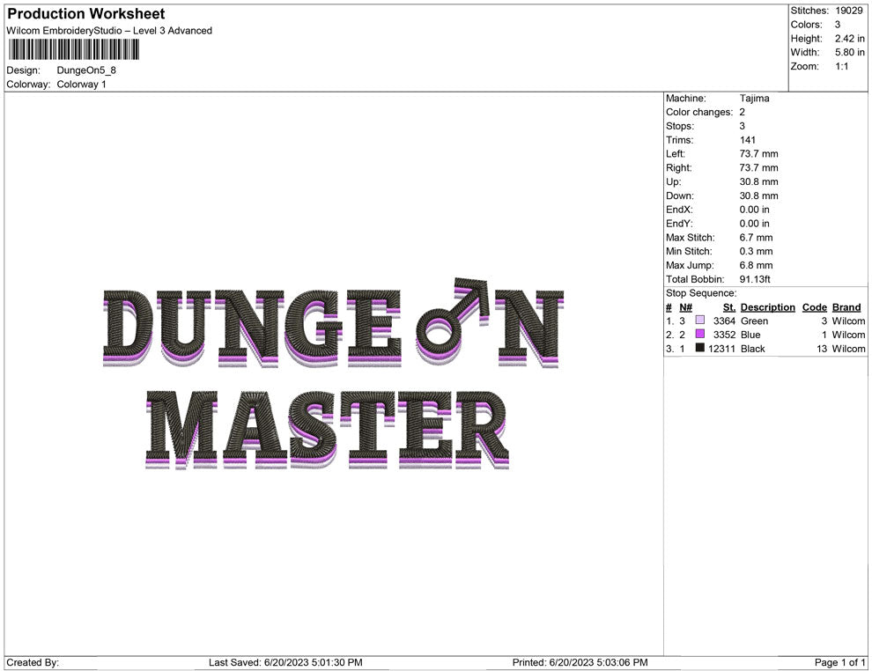Click the Stop Sequence heading
The height and width of the screenshot is (671, 872).
click(x=701, y=293)
